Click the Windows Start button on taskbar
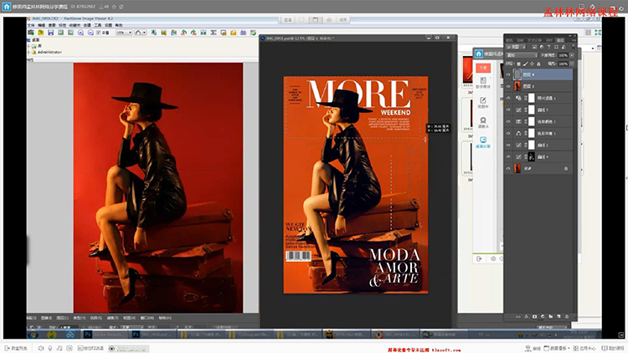628x353 pixels. click(33, 334)
